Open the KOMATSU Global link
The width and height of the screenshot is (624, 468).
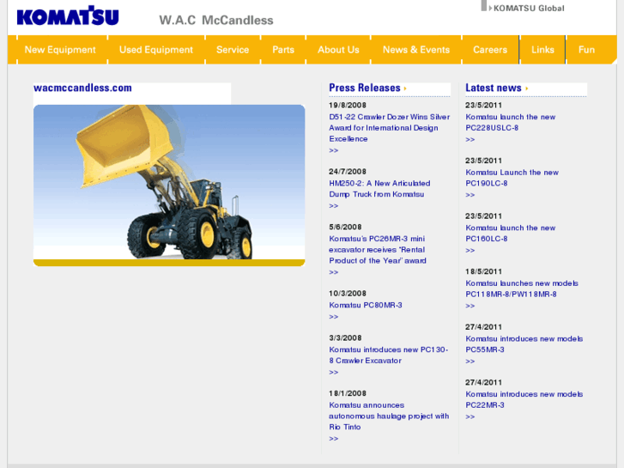pyautogui.click(x=529, y=9)
